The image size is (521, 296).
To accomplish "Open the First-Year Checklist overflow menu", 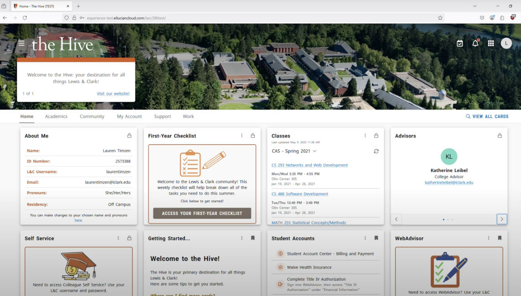I will [x=242, y=135].
